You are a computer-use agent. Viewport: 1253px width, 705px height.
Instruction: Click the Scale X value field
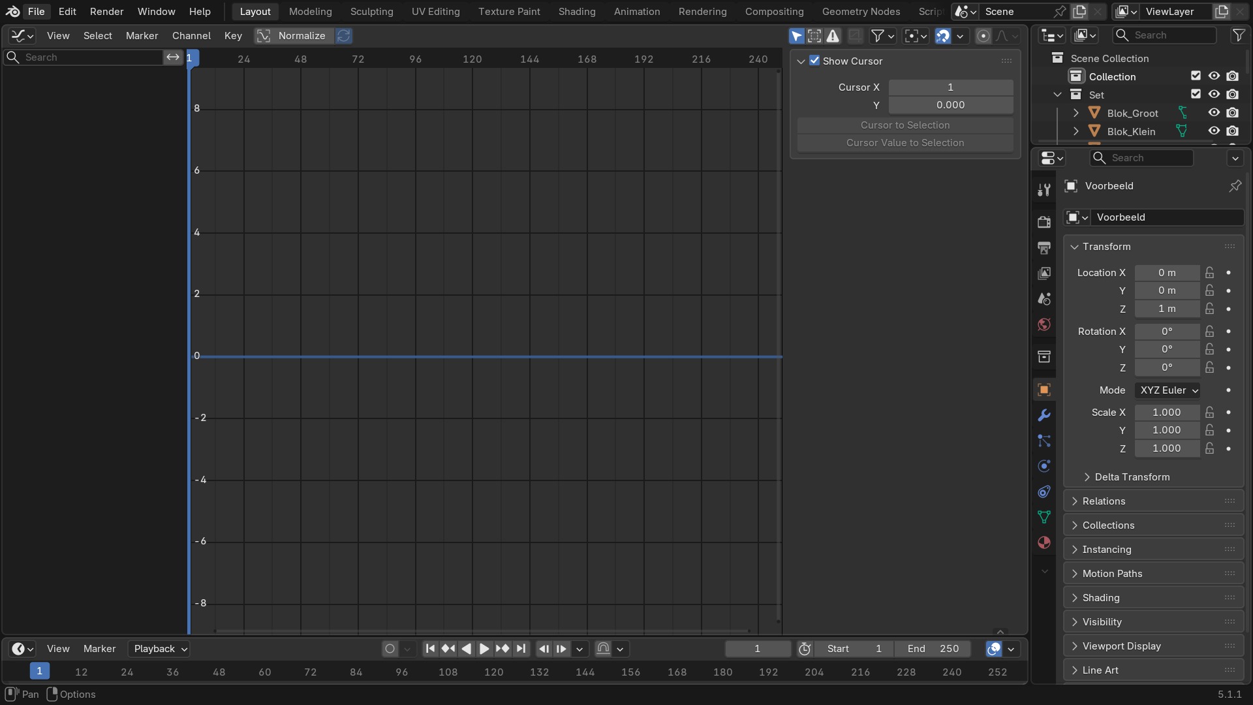(x=1167, y=413)
